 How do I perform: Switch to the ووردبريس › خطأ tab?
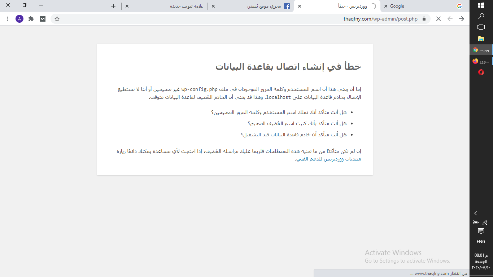[337, 6]
